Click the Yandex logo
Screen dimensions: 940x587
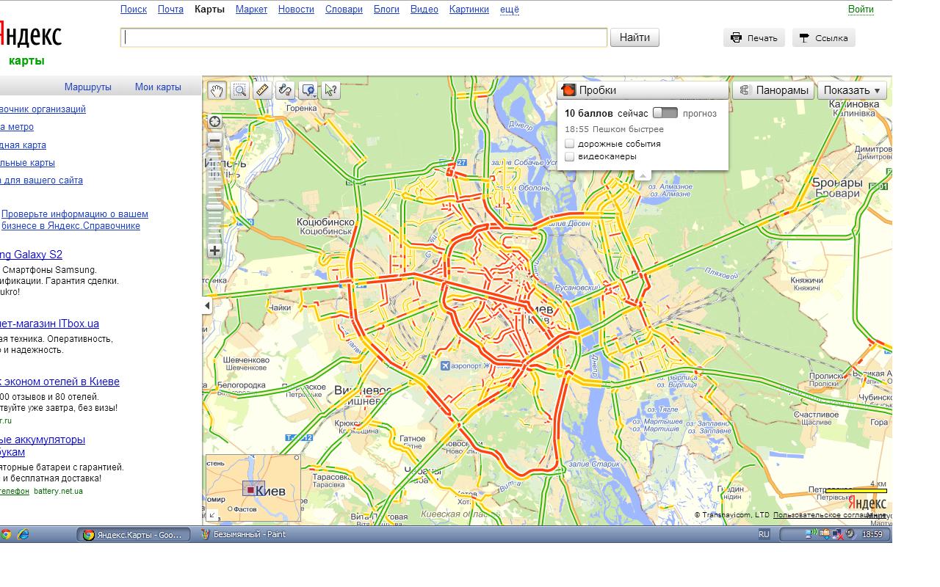point(31,34)
